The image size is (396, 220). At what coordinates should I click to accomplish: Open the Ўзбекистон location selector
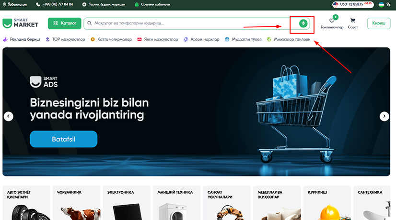tap(15, 4)
